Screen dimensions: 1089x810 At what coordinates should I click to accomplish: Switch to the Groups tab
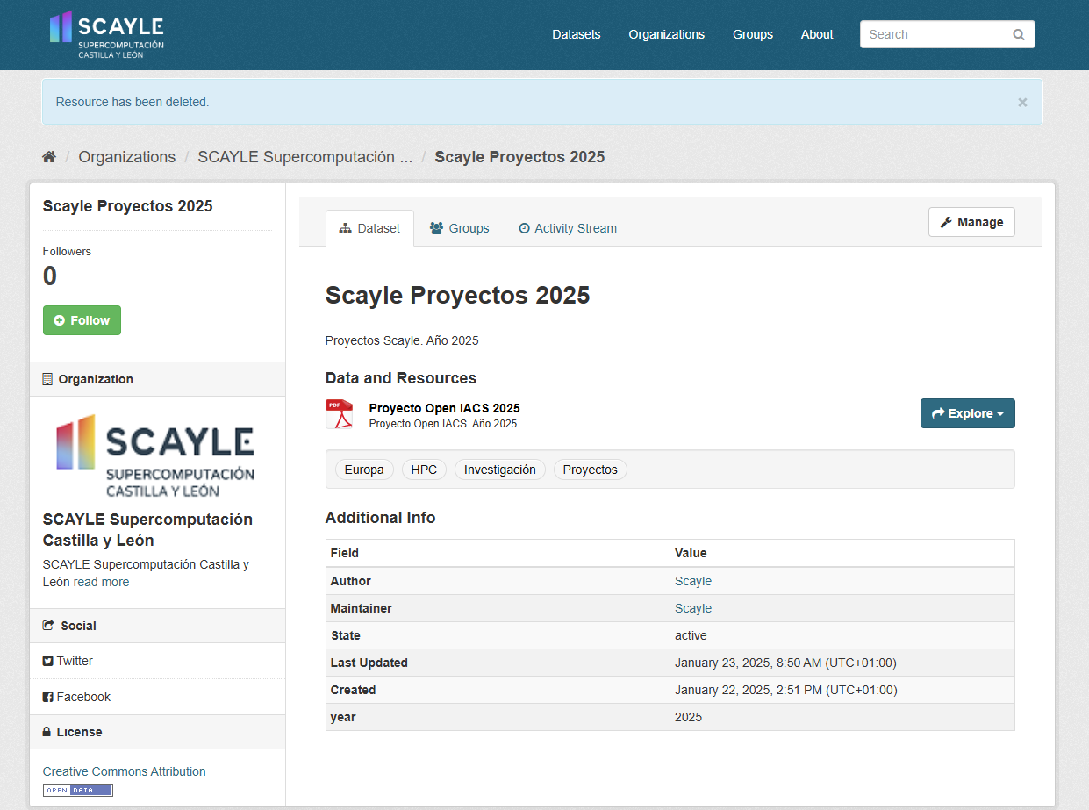coord(459,228)
